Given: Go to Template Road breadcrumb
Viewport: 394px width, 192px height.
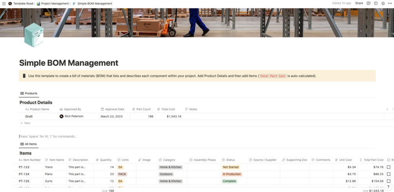Looking at the screenshot, I should coord(21,4).
